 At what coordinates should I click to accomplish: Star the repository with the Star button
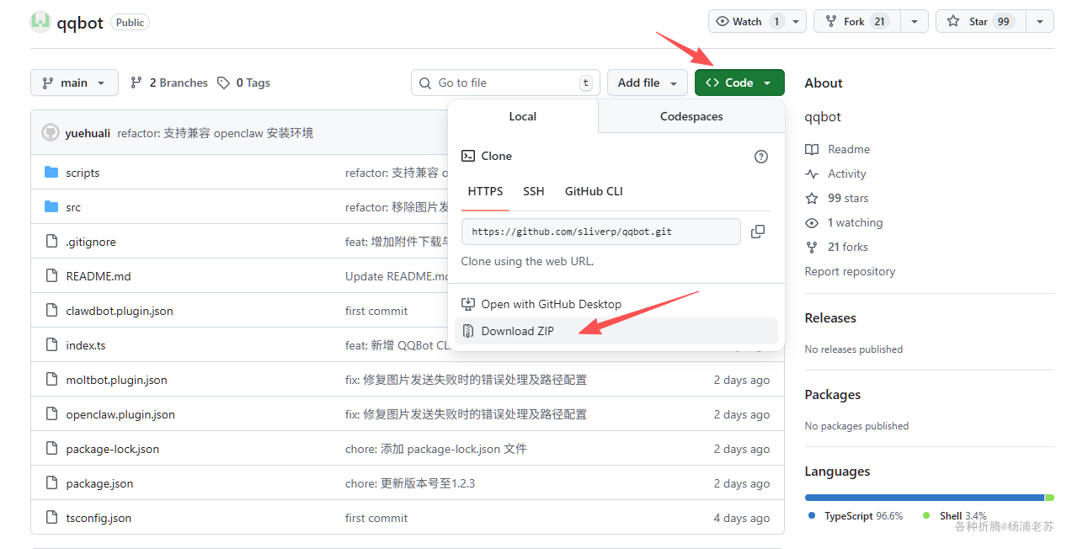pos(980,22)
